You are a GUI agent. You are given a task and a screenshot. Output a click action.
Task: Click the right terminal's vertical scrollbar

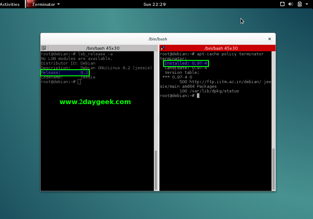point(273,168)
